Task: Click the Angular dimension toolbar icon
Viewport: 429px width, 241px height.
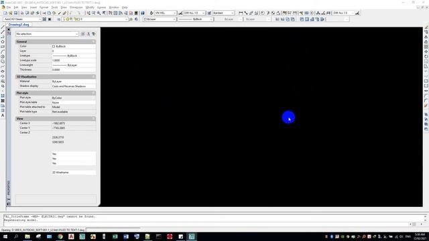Action: tap(278, 13)
